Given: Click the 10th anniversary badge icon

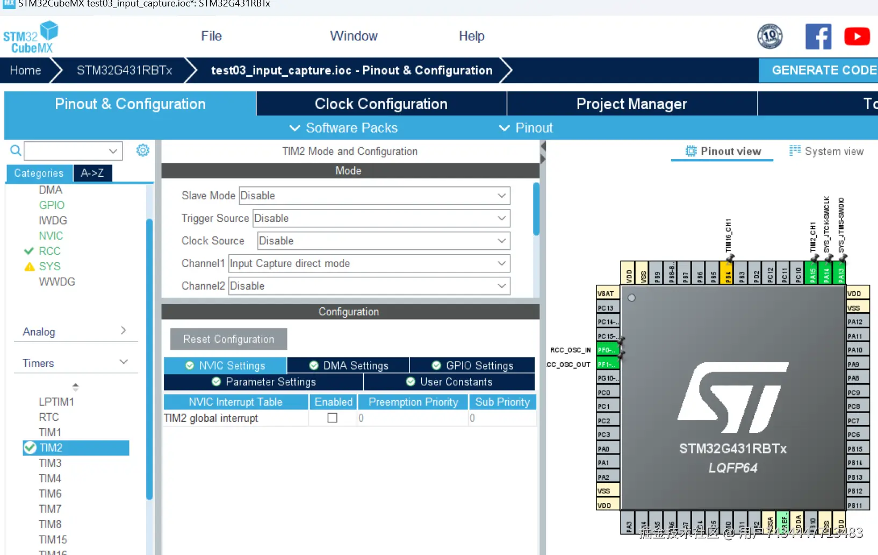Looking at the screenshot, I should [769, 37].
